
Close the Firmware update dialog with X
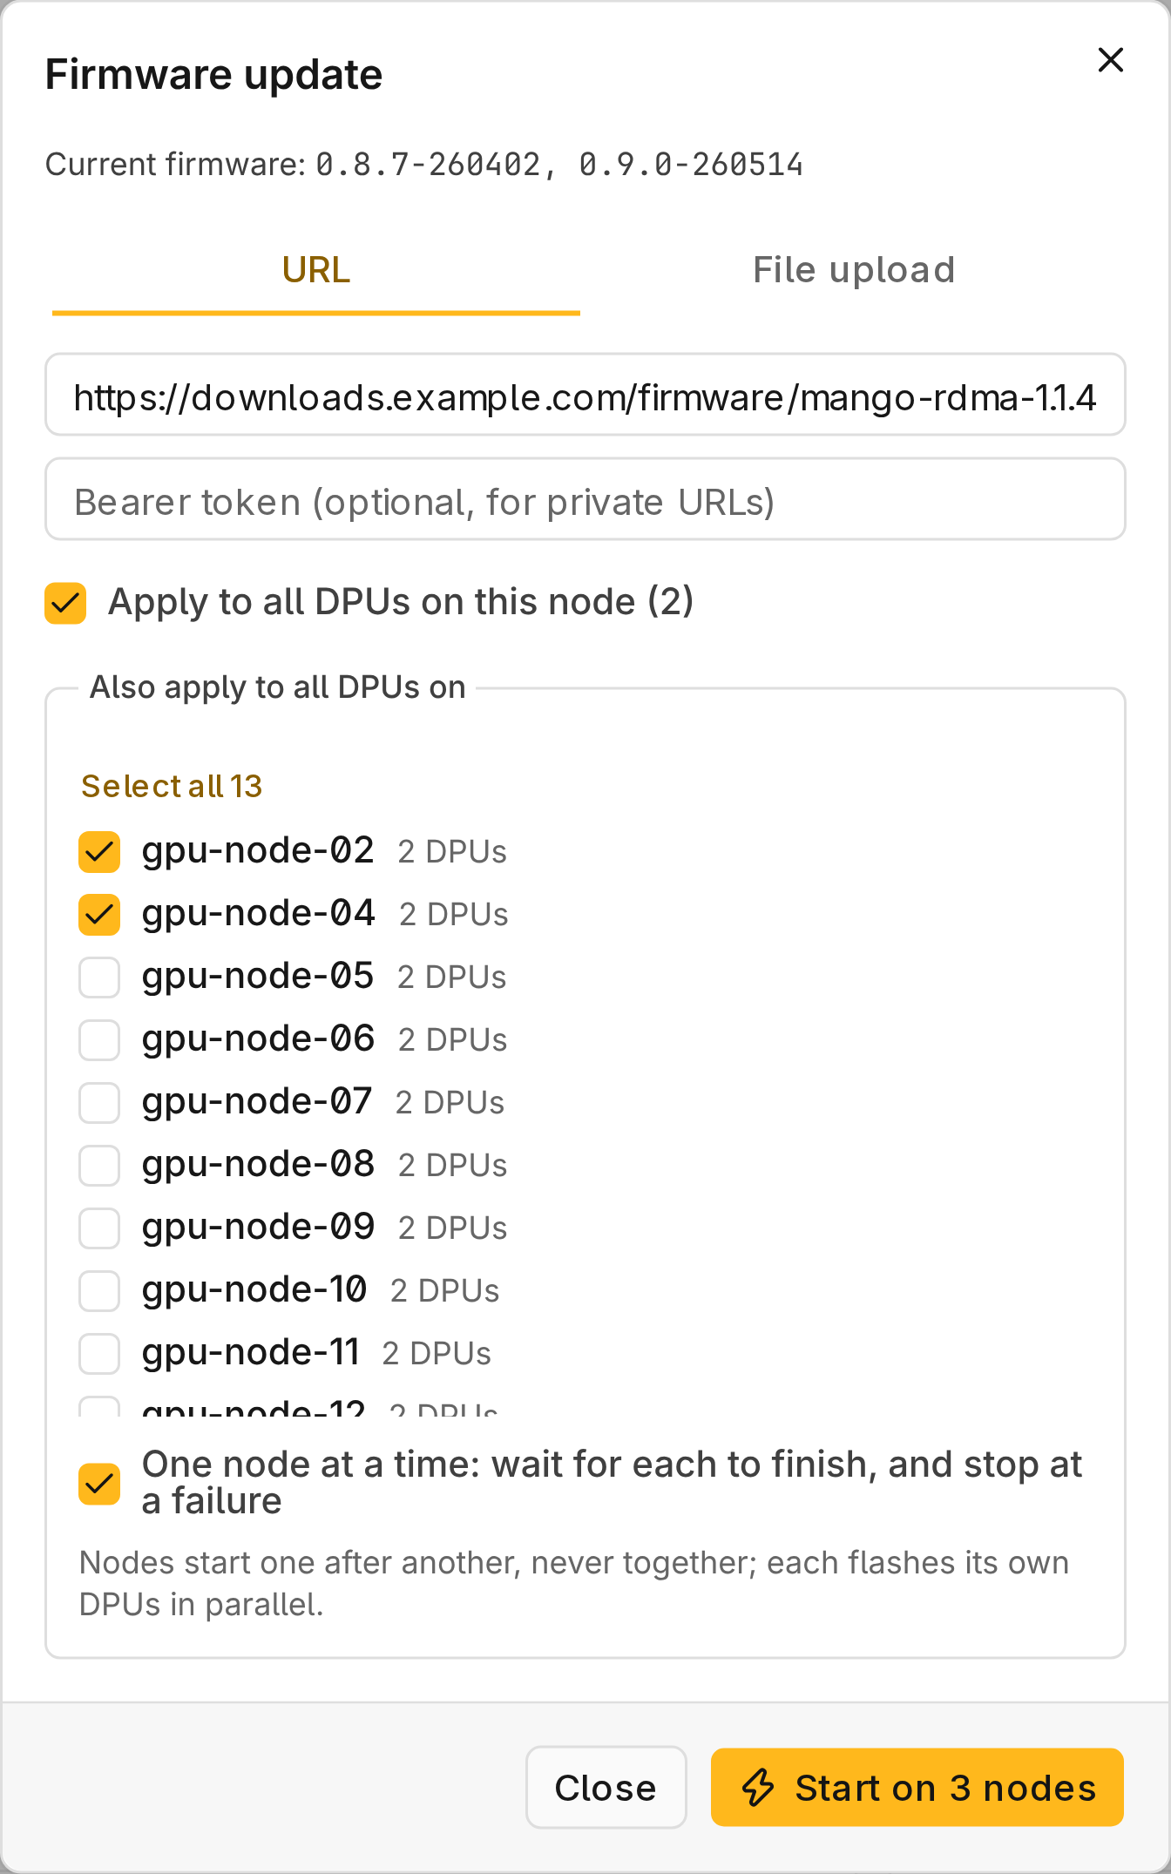pyautogui.click(x=1111, y=60)
